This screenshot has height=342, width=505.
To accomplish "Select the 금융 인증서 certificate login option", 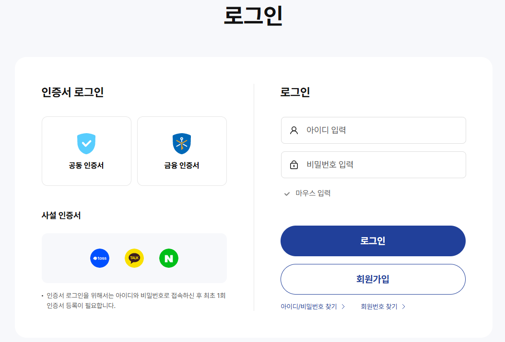I will 182,151.
